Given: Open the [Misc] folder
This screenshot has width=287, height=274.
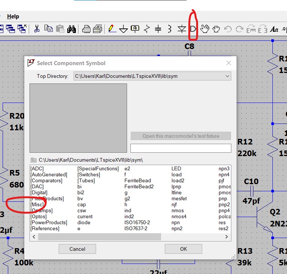Looking at the screenshot, I should (x=37, y=204).
